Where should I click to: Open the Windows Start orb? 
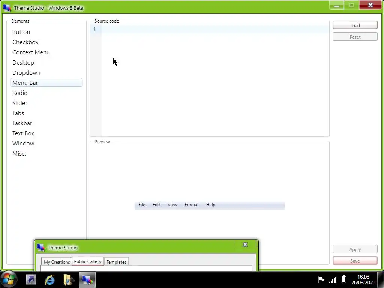[9, 279]
